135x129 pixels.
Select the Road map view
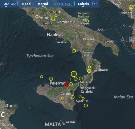pyautogui.click(x=26, y=4)
